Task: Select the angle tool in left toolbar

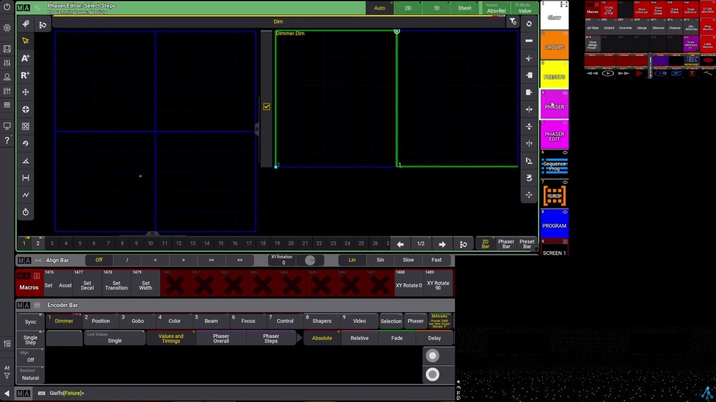Action: coord(25,161)
